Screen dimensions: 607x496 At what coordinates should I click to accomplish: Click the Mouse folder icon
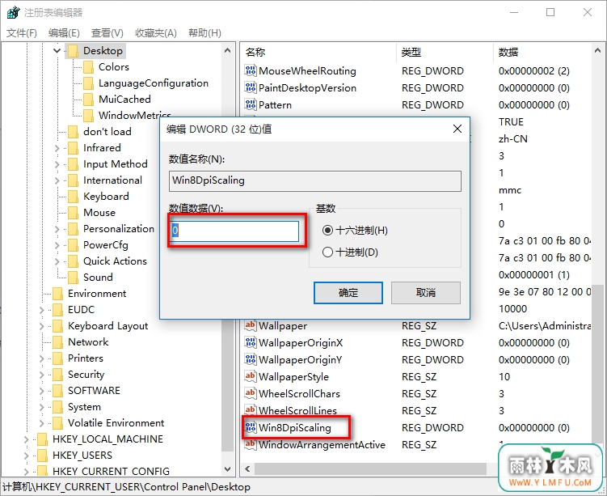point(74,213)
